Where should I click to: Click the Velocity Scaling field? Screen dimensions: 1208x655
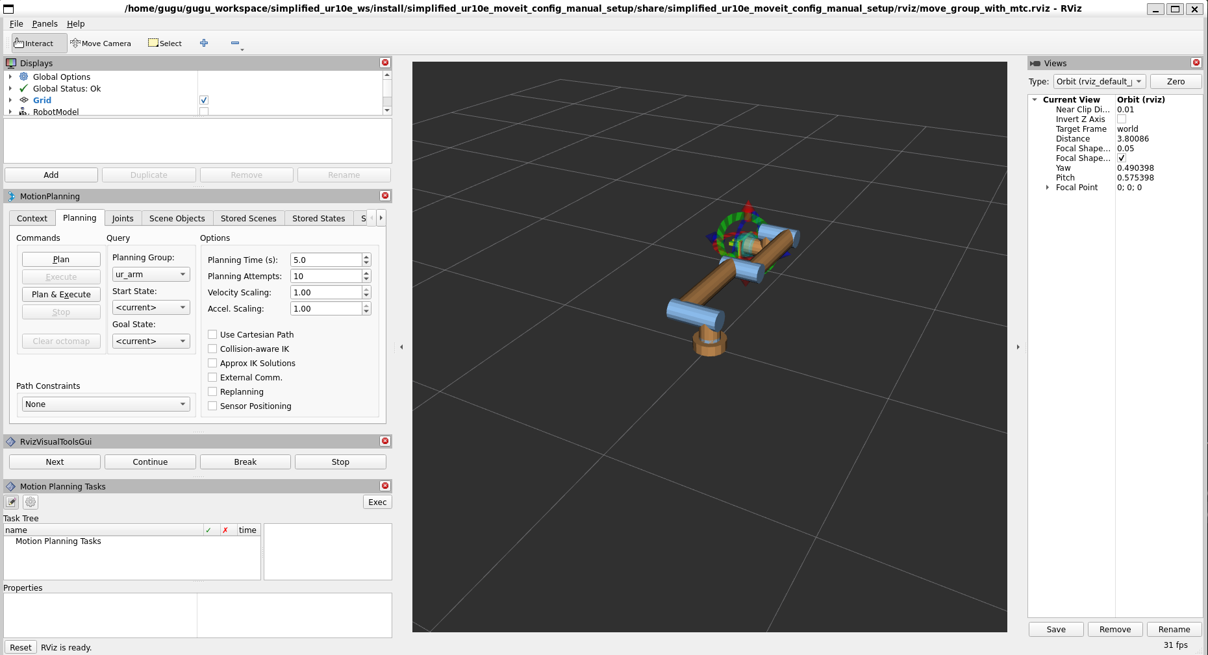[326, 292]
